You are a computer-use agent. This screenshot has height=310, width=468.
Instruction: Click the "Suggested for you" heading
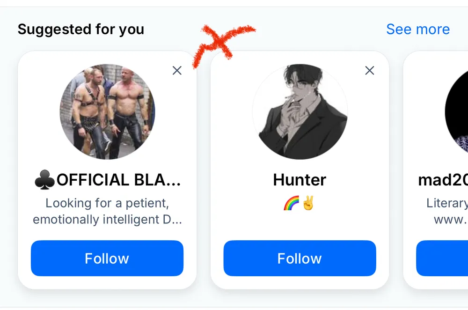81,30
